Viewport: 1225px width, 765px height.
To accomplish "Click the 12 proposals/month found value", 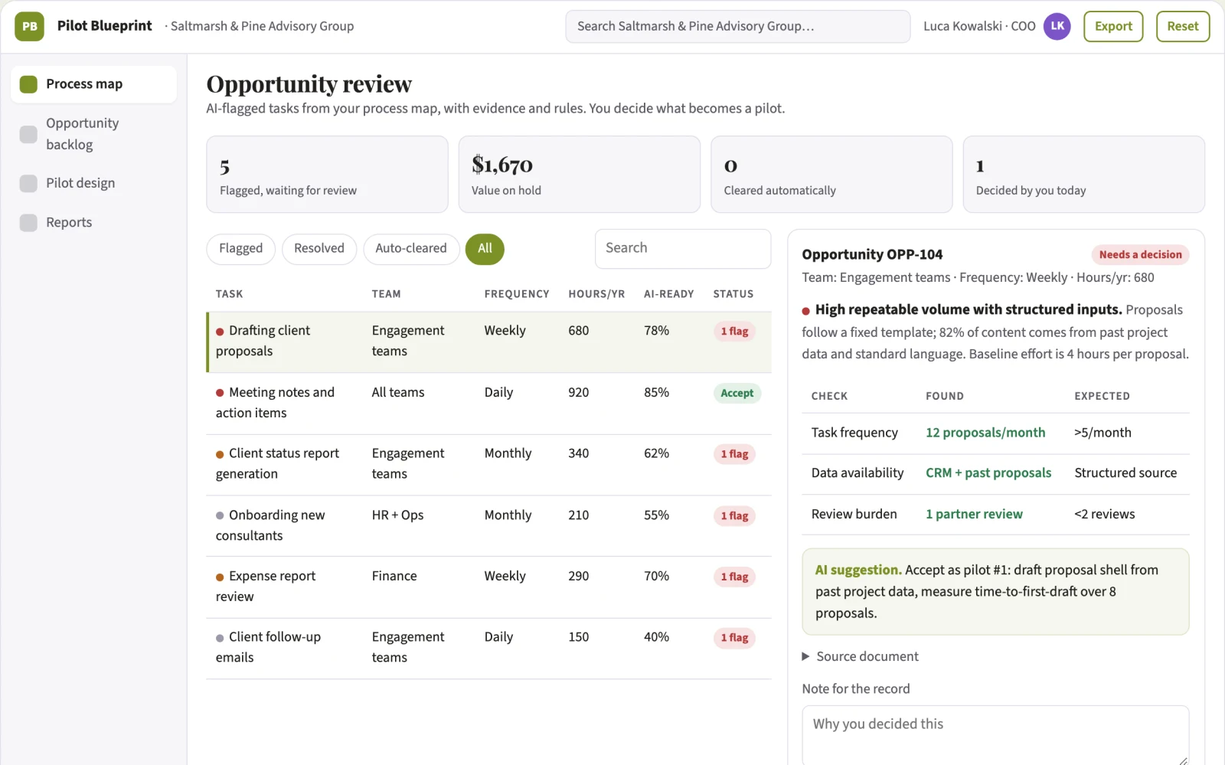I will [985, 433].
